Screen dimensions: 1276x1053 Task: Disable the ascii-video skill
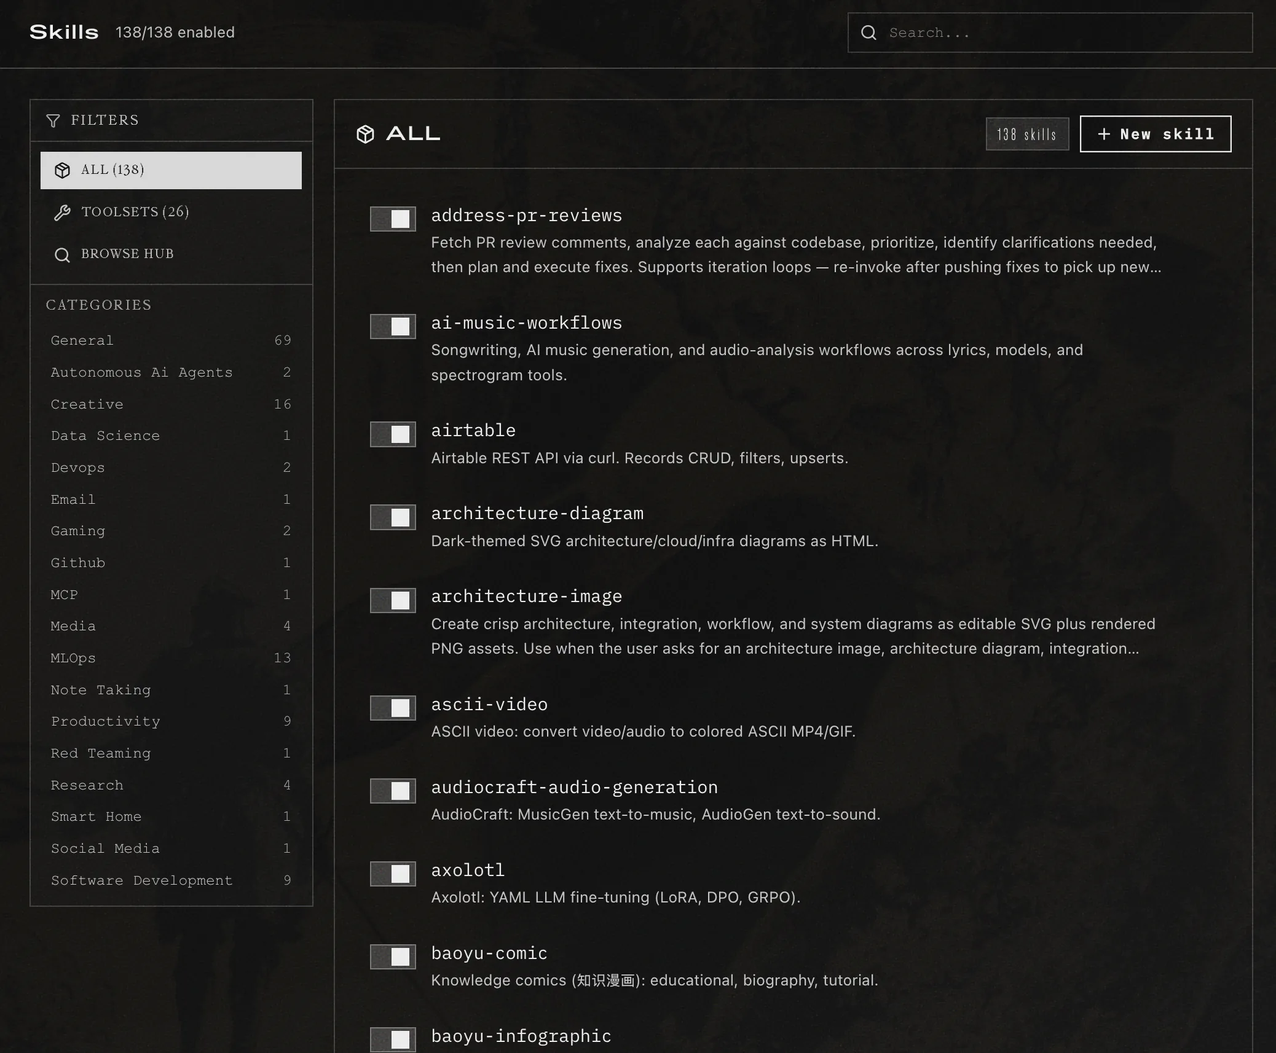(x=393, y=708)
